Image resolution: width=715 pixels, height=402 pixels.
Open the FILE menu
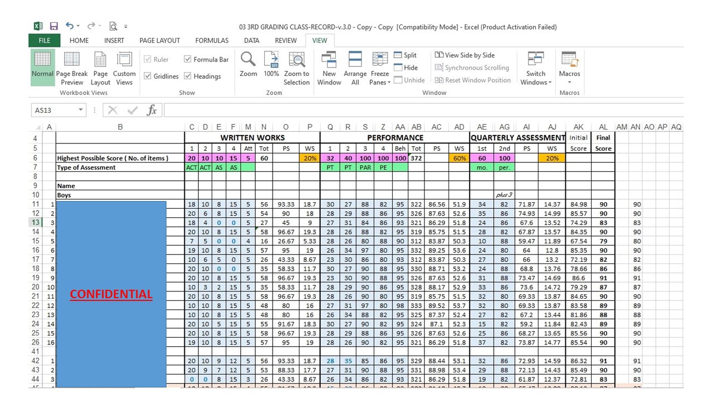[x=45, y=40]
